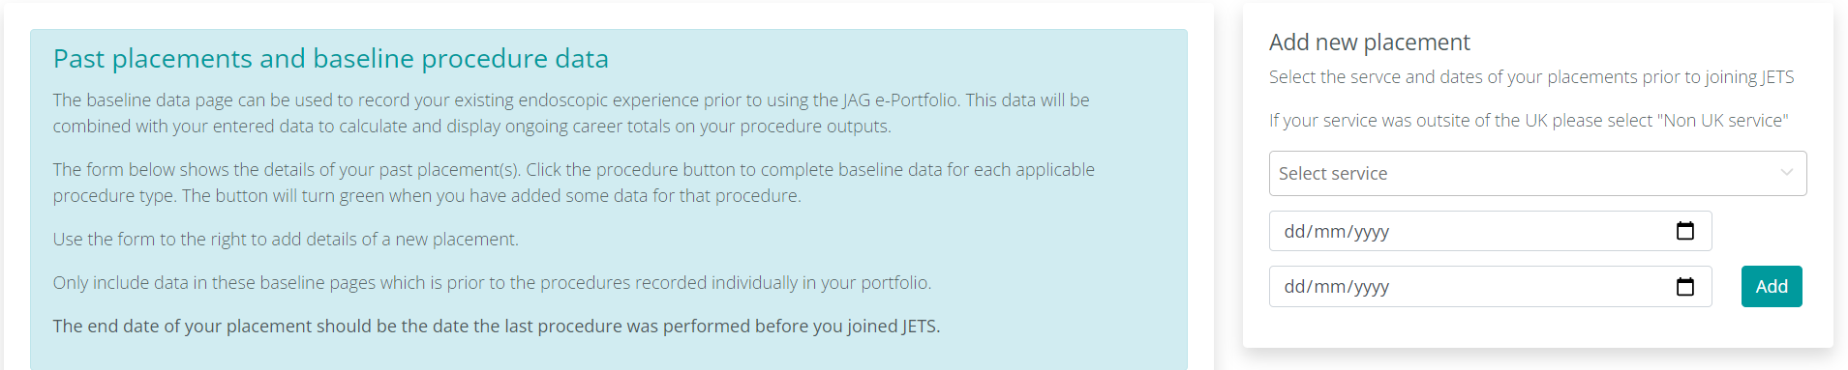1848x370 pixels.
Task: Focus the first dd/mm/yyyy date field
Action: tap(1490, 231)
